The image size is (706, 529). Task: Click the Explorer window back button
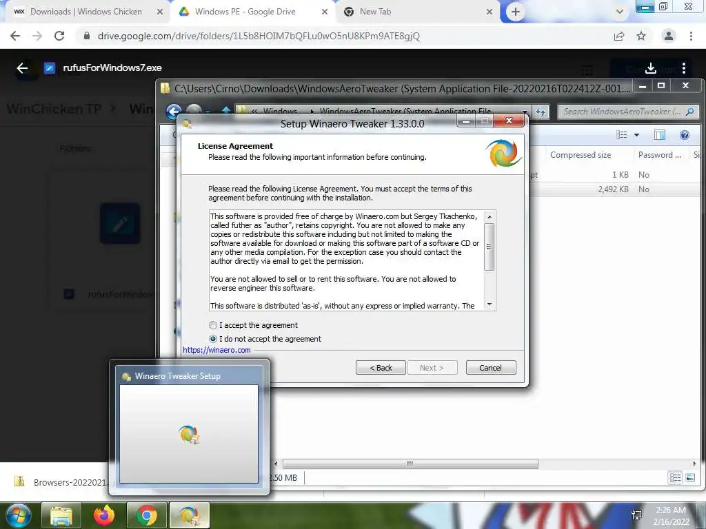(x=174, y=111)
